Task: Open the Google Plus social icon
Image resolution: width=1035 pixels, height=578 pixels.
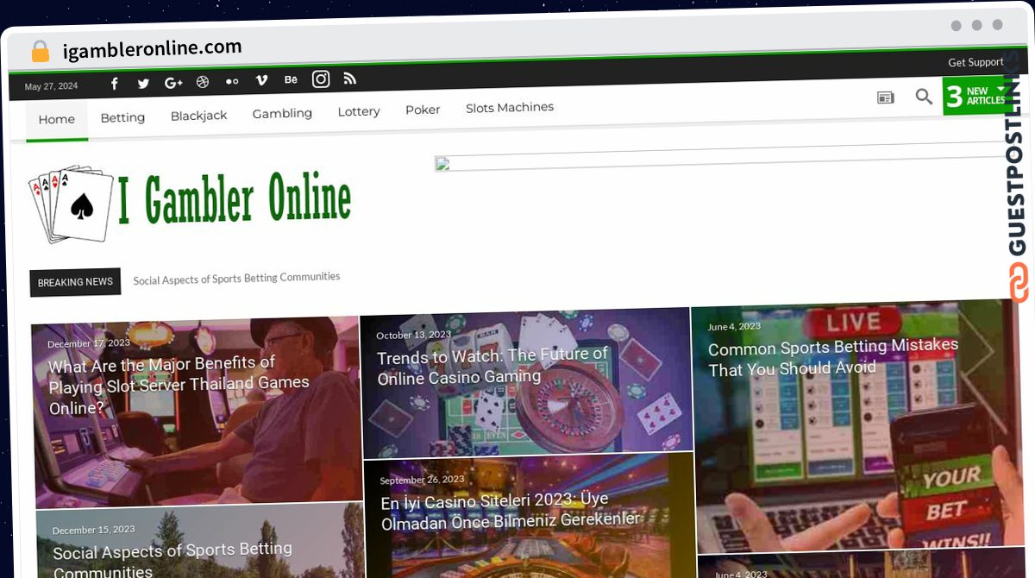Action: point(173,83)
